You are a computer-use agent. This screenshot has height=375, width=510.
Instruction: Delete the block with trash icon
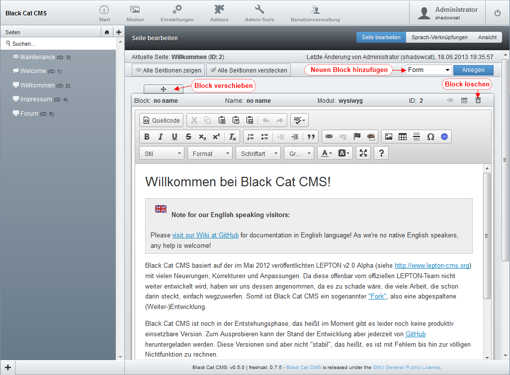click(478, 100)
